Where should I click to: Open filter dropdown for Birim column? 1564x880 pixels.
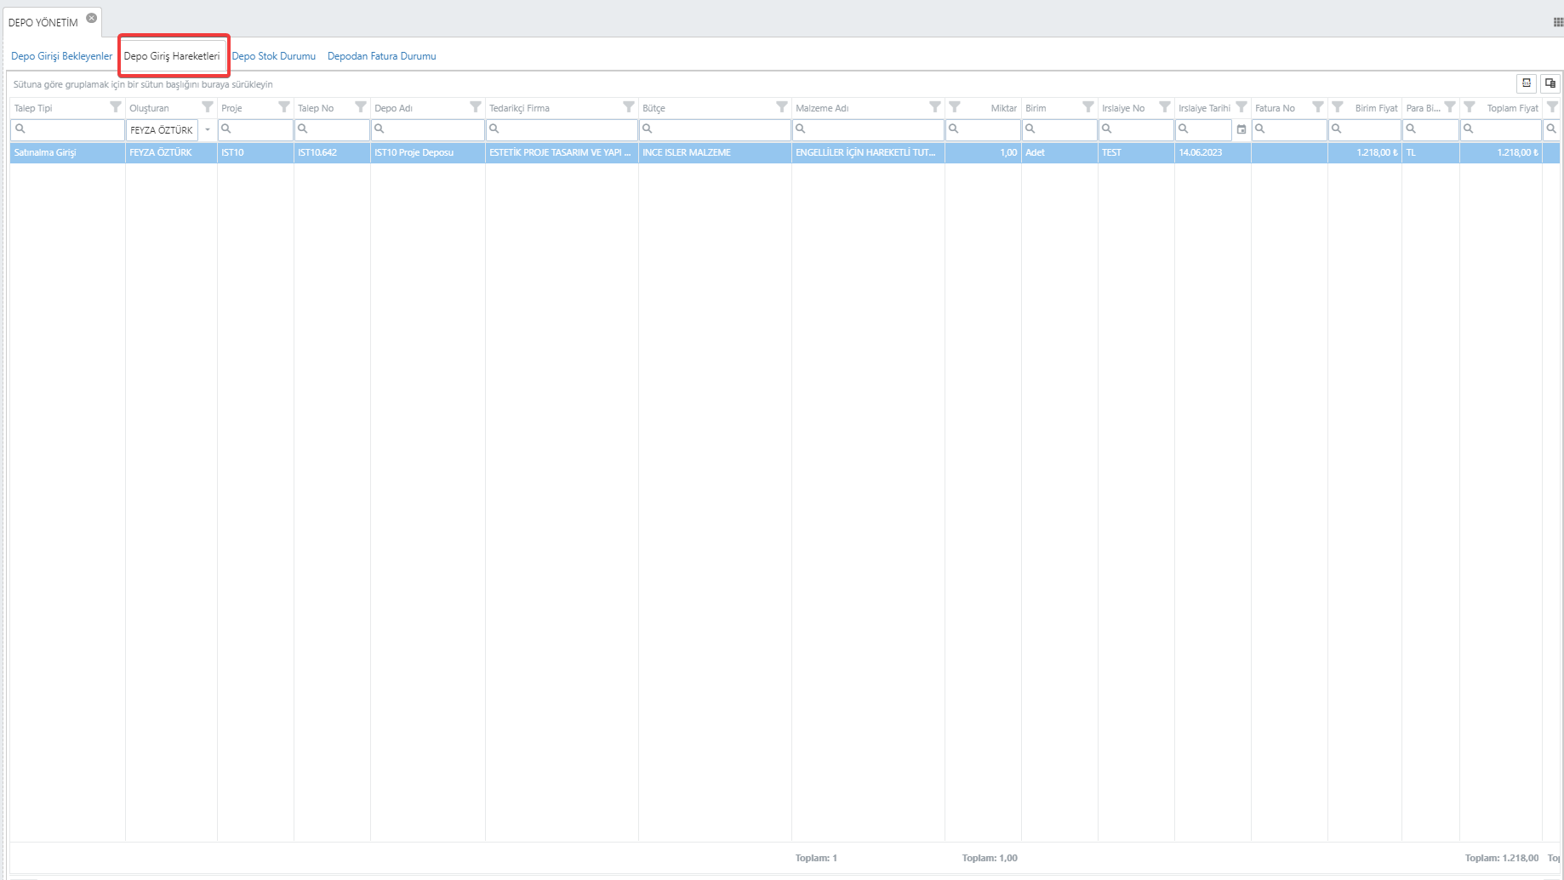point(1088,107)
